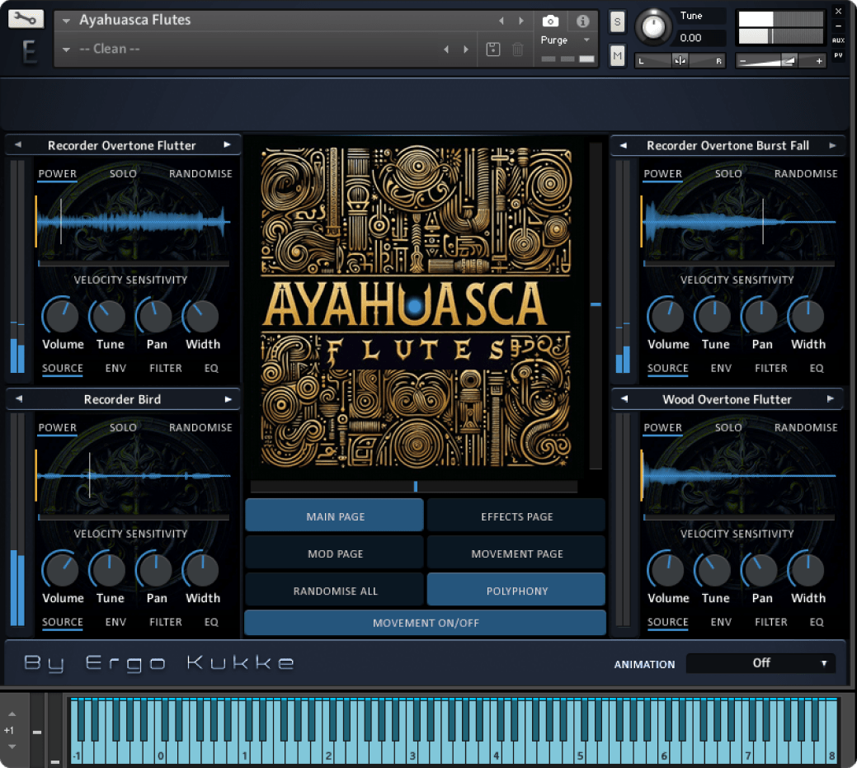Click the POLYPHONY button

[x=516, y=590]
